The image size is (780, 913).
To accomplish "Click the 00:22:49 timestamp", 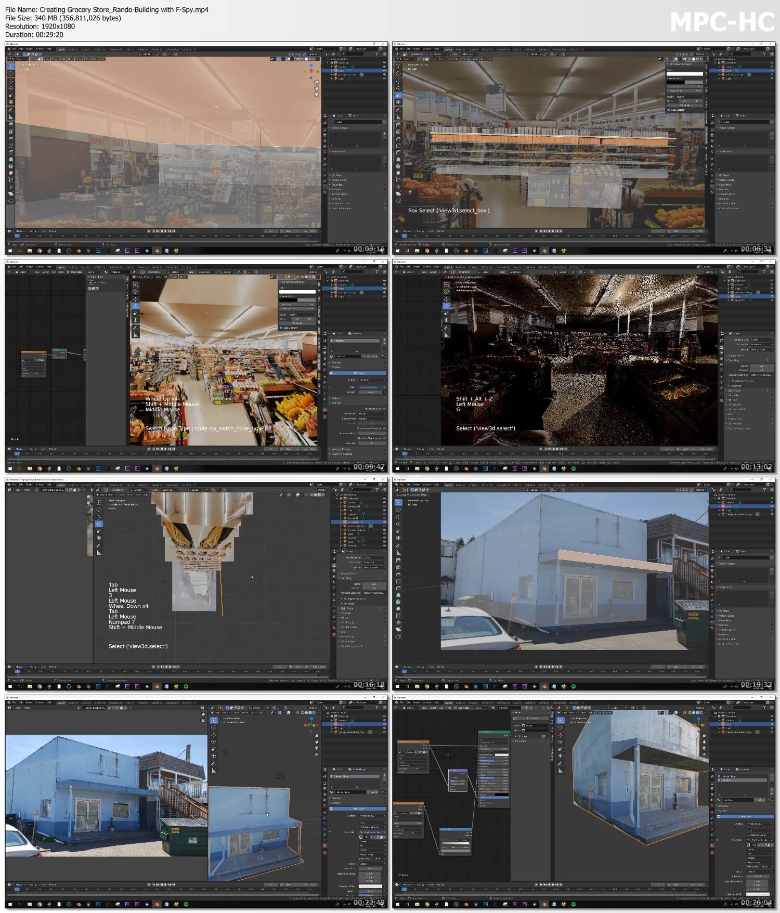I will [369, 903].
